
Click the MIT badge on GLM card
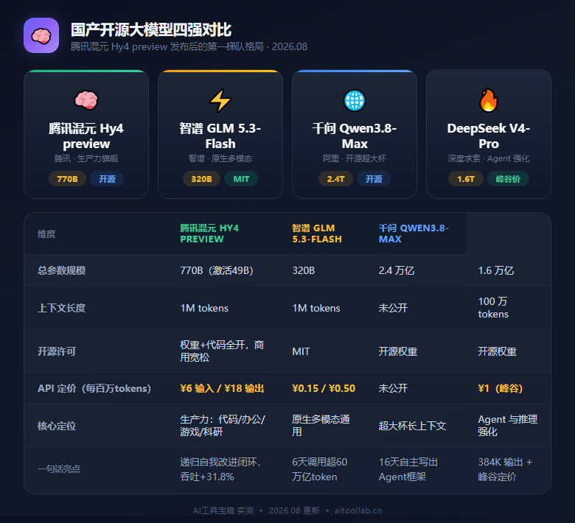coord(241,179)
